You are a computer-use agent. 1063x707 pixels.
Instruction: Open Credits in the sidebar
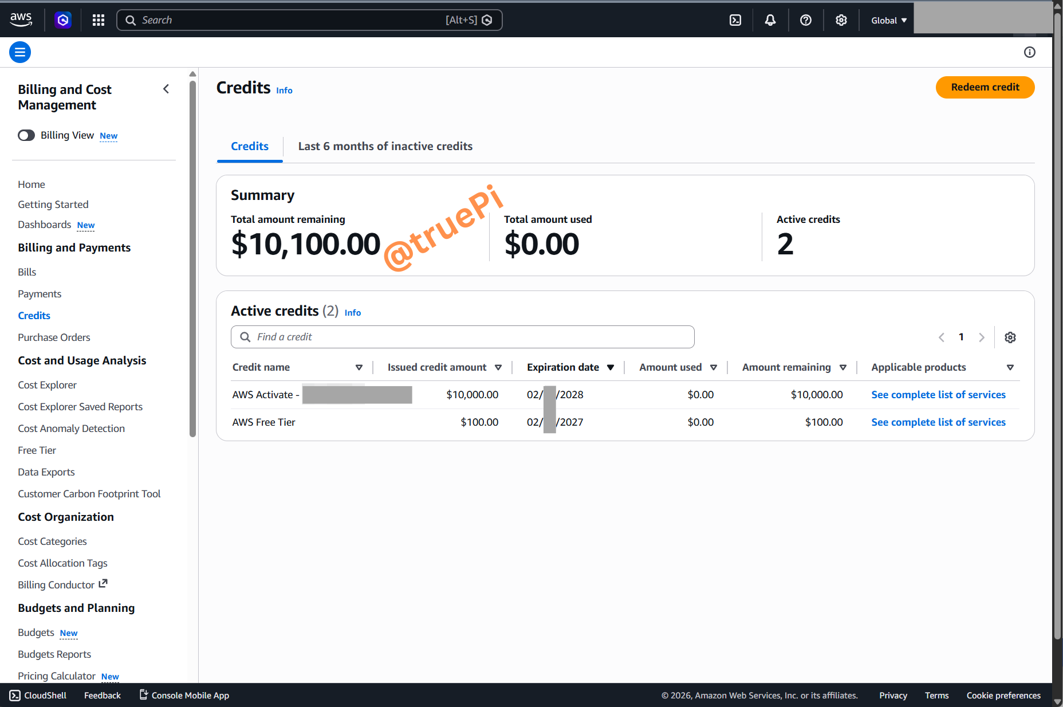pos(34,316)
